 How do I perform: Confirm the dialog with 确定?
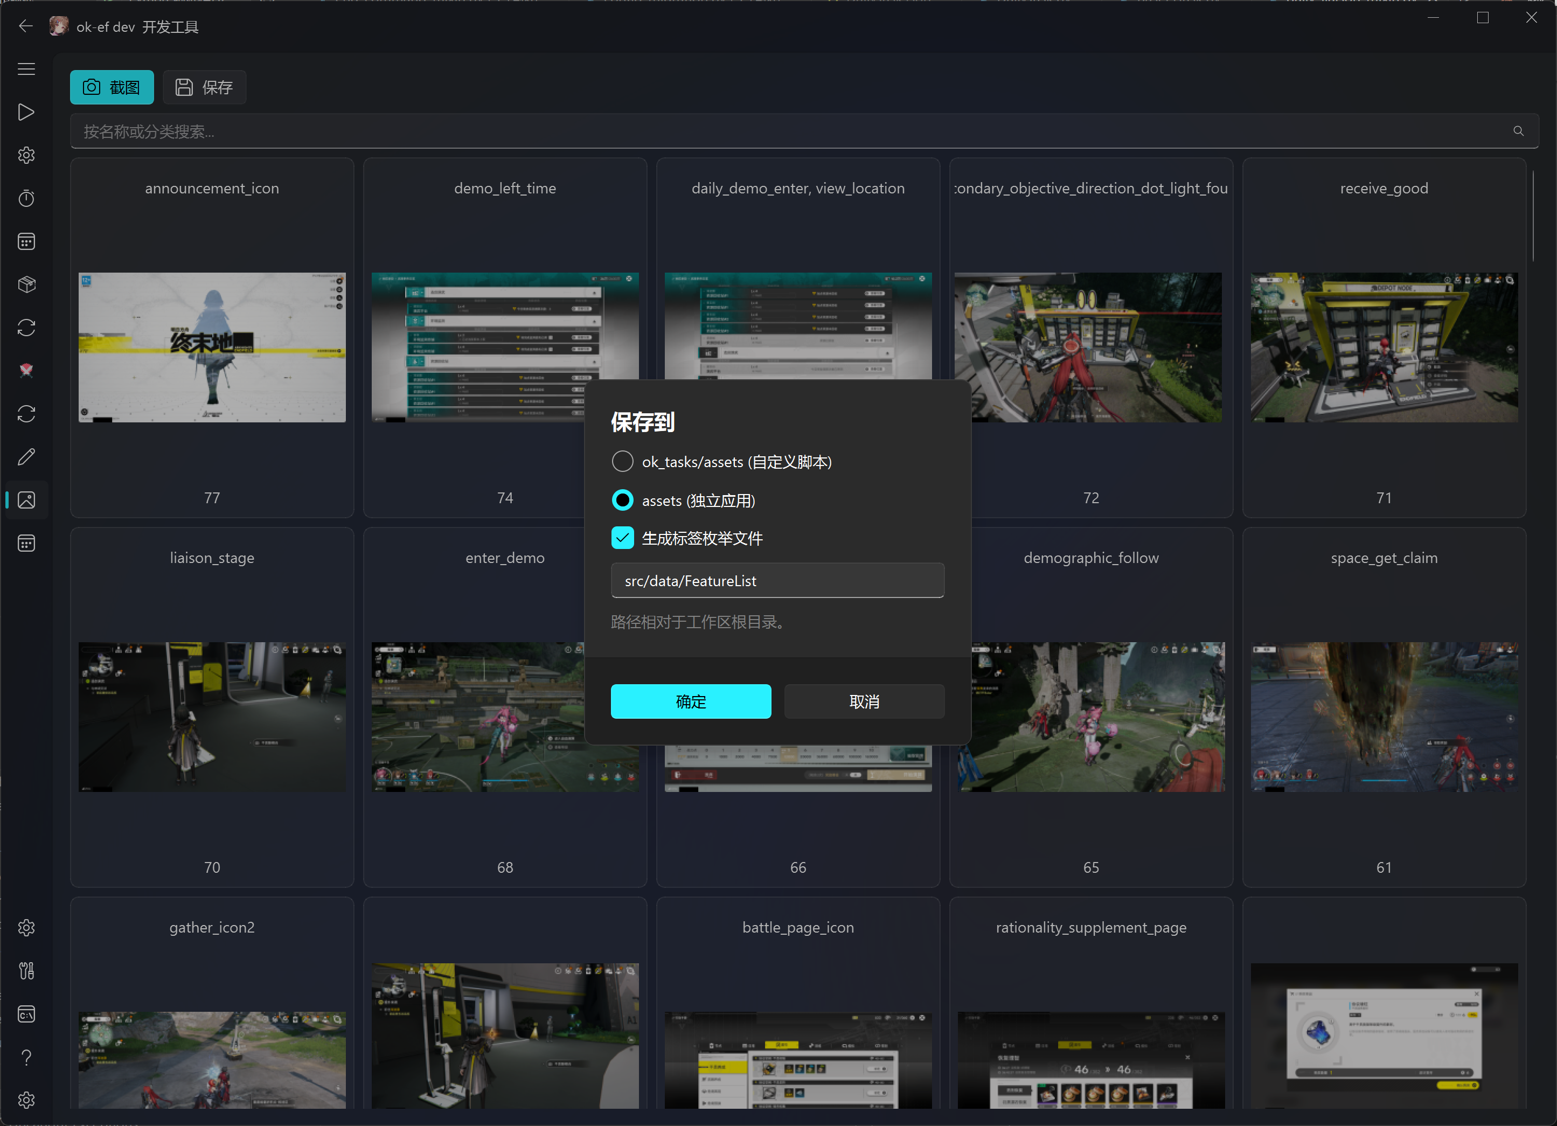click(691, 701)
